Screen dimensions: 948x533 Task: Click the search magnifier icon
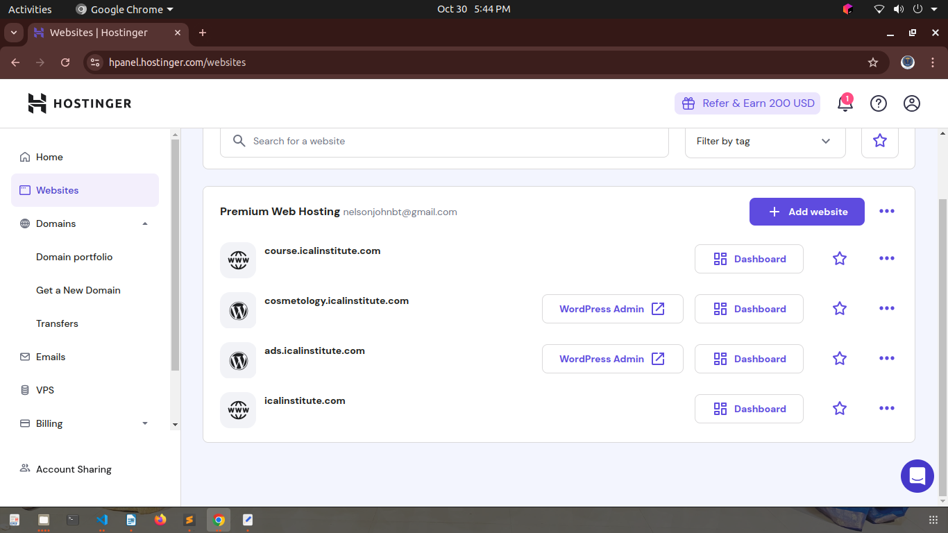pyautogui.click(x=239, y=141)
